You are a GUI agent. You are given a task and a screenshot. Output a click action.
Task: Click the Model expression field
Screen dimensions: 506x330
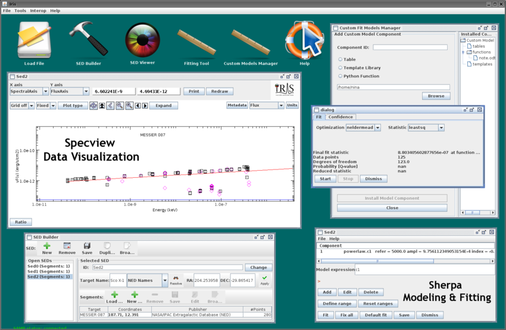click(x=424, y=270)
